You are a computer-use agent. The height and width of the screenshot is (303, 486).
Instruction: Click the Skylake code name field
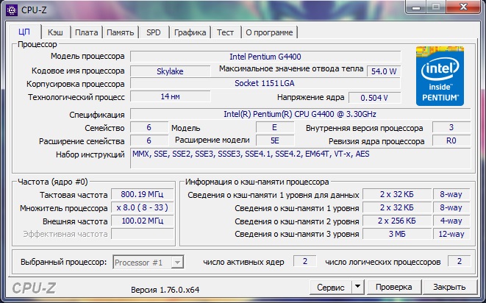(x=170, y=71)
